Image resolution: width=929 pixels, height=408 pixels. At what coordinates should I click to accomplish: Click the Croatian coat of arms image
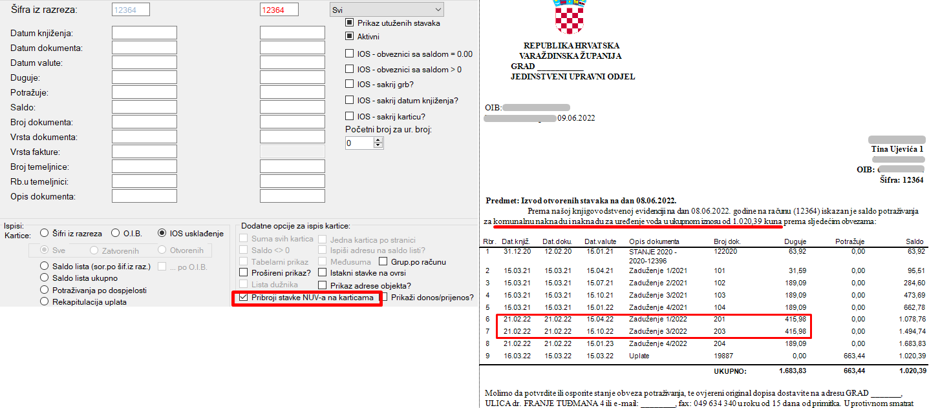tap(570, 17)
